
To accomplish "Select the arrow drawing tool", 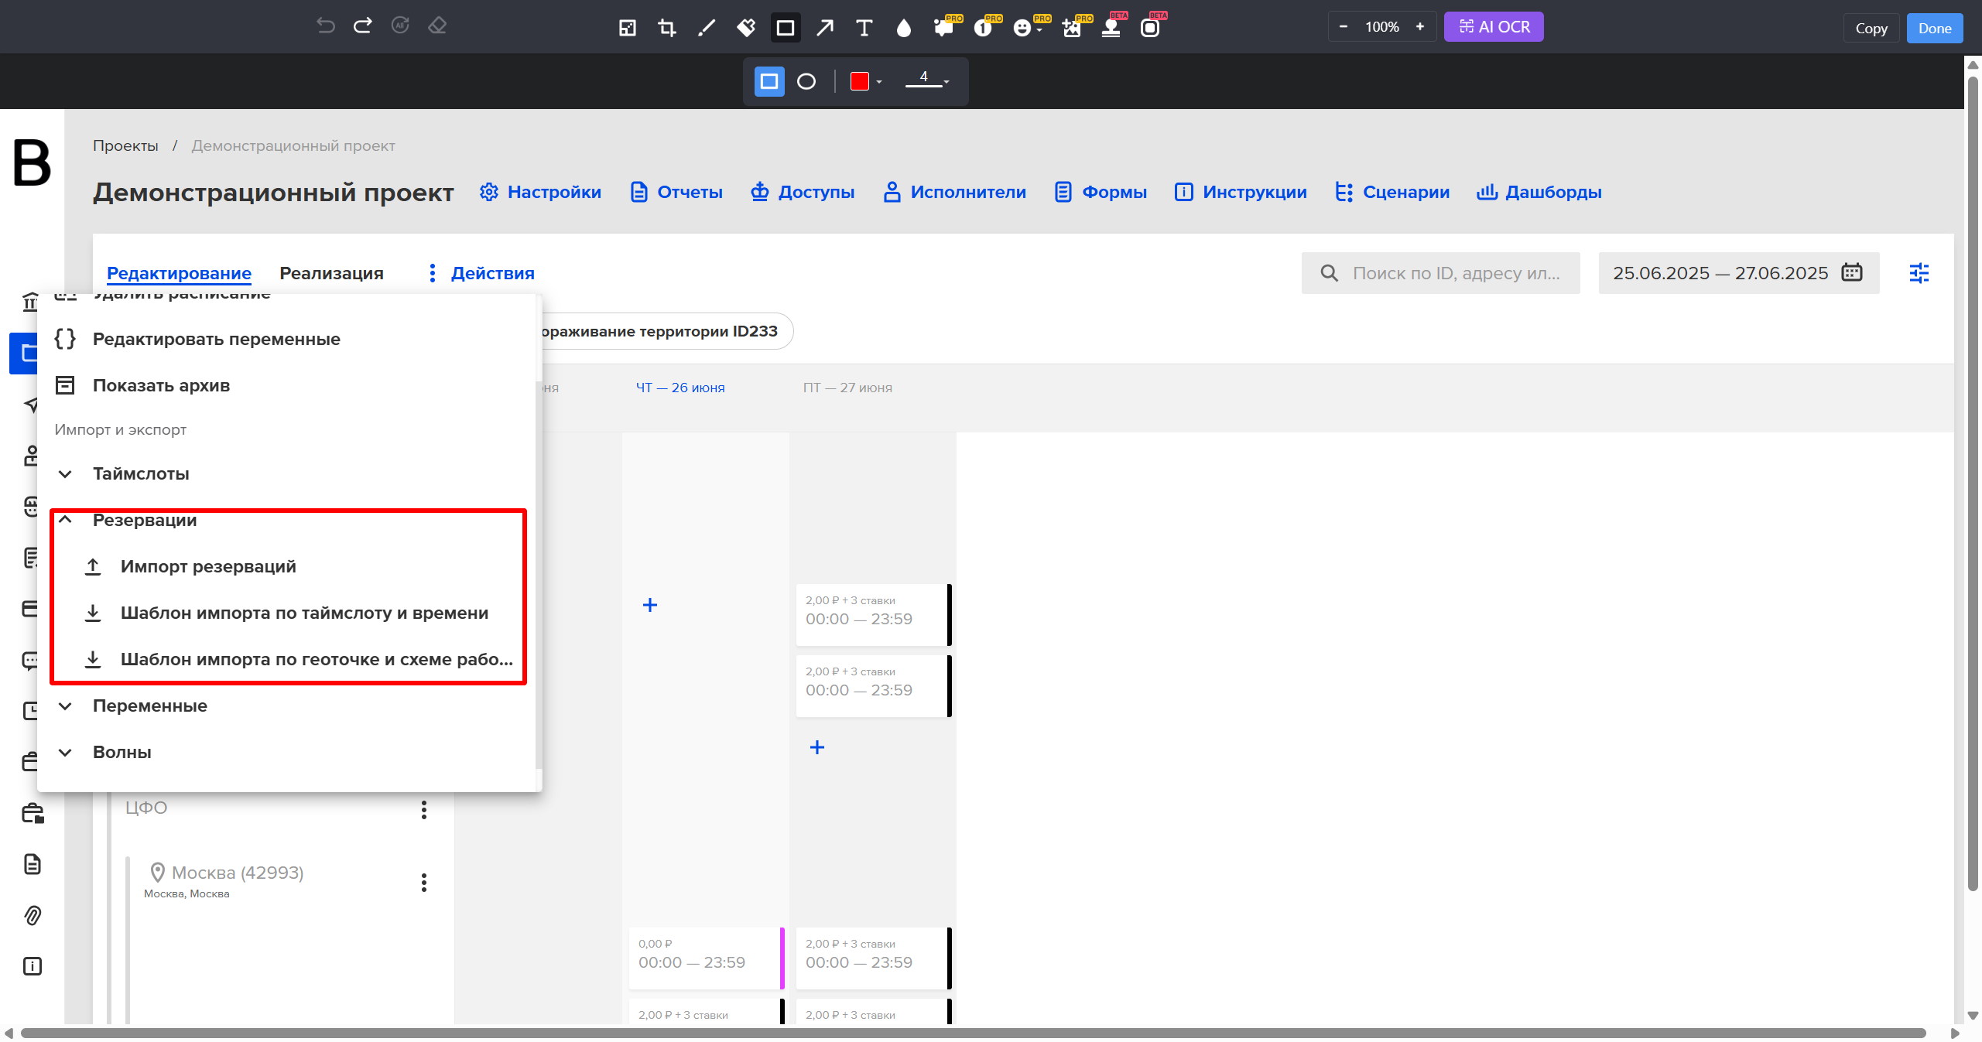I will (825, 28).
